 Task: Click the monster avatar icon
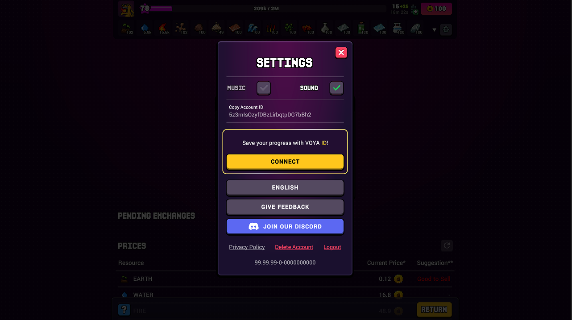[126, 8]
